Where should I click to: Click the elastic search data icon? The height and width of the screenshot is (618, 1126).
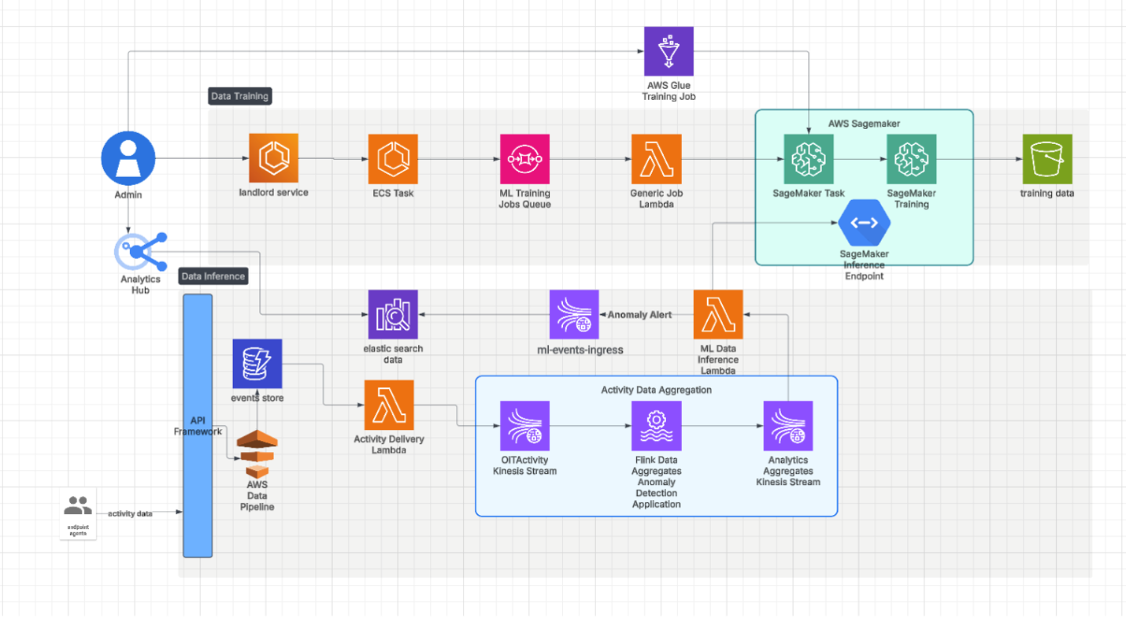393,313
